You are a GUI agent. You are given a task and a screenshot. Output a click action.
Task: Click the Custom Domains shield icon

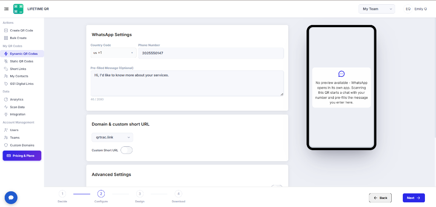point(6,145)
